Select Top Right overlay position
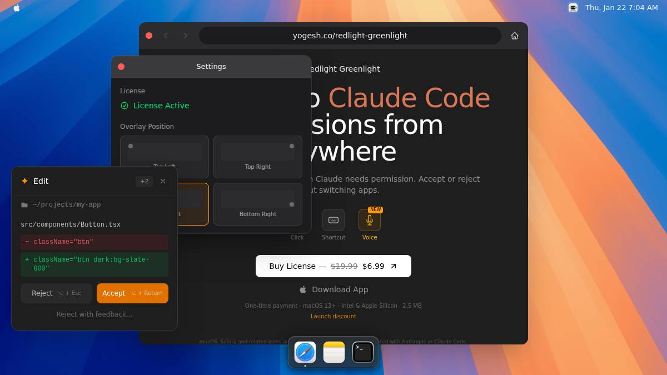The width and height of the screenshot is (667, 375). point(258,157)
